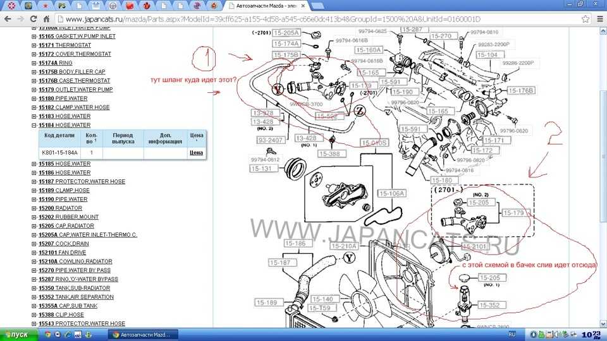Open the 15210A COWLING,RADIATOR link
This screenshot has height=341, width=607.
(x=75, y=261)
